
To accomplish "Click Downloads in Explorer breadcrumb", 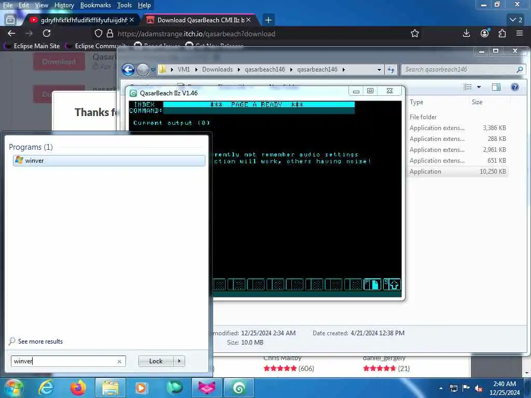I will pyautogui.click(x=217, y=69).
